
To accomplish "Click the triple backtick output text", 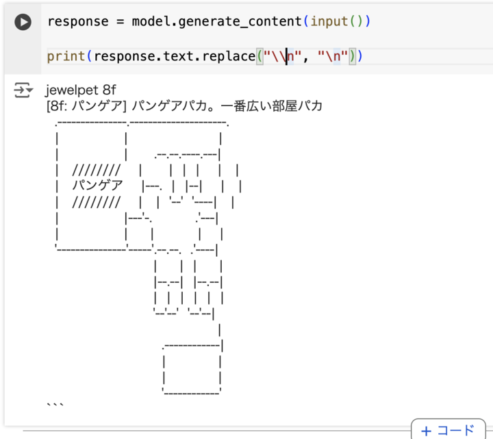I will tap(55, 404).
